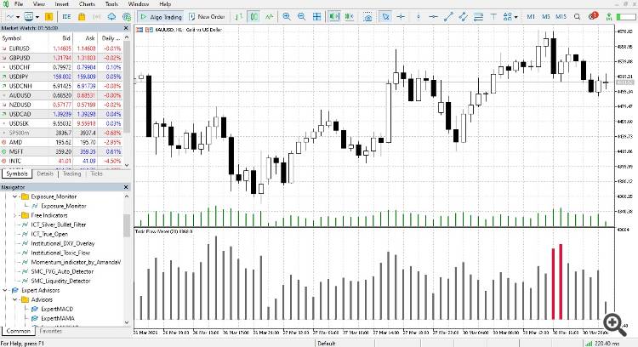Click the zoom in magnifier icon
638x347 pixels.
[287, 17]
